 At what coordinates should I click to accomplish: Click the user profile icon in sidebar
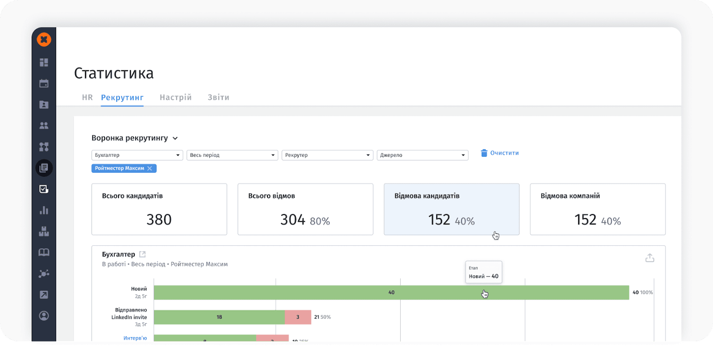[44, 316]
